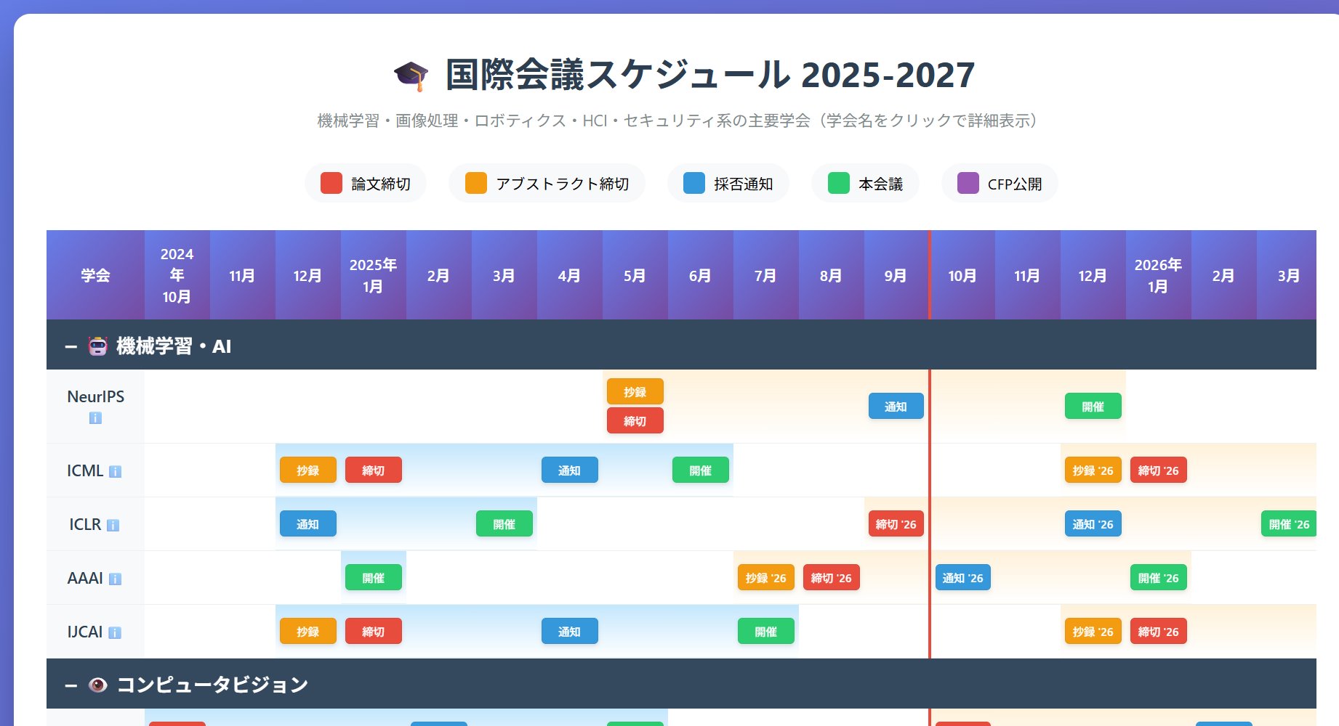This screenshot has height=726, width=1339.
Task: Toggle the 論文締切 legend filter
Action: coord(366,184)
